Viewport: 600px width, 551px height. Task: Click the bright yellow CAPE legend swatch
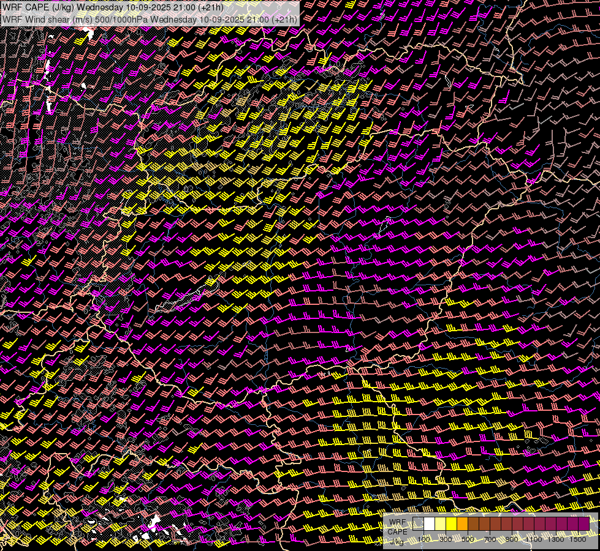coord(452,523)
